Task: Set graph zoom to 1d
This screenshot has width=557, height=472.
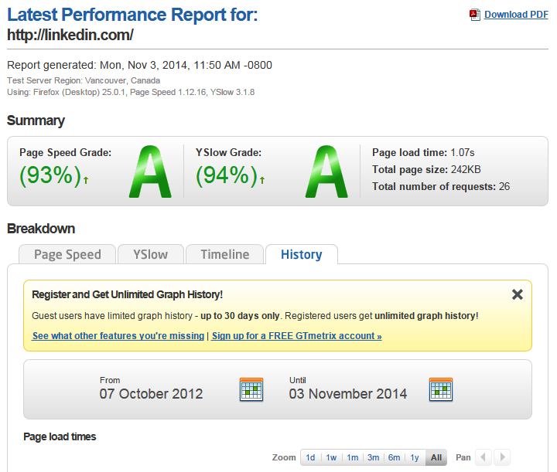Action: (310, 457)
